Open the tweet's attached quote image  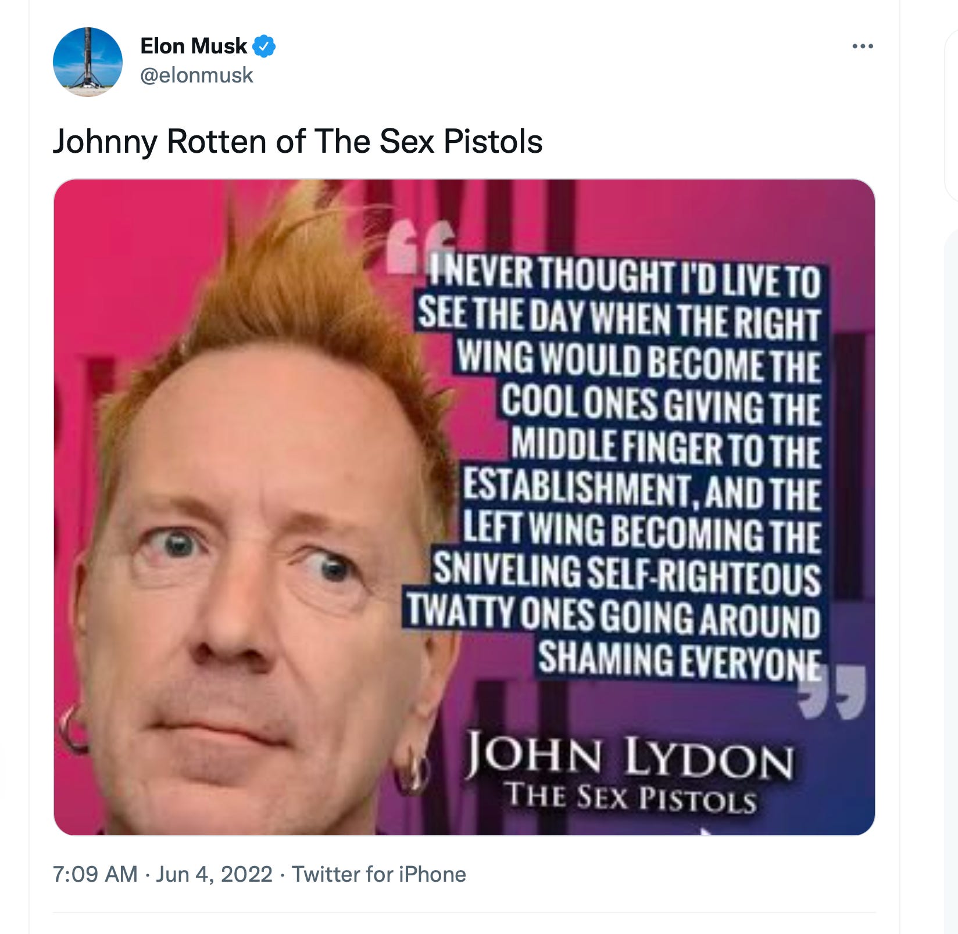[x=464, y=507]
